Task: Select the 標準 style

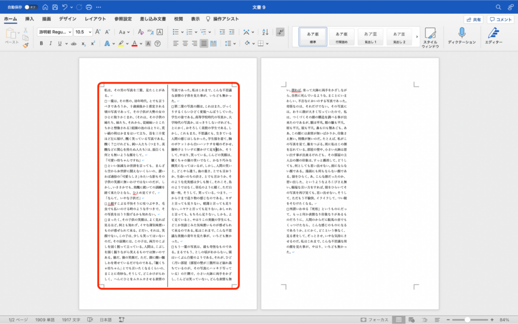Action: (313, 36)
